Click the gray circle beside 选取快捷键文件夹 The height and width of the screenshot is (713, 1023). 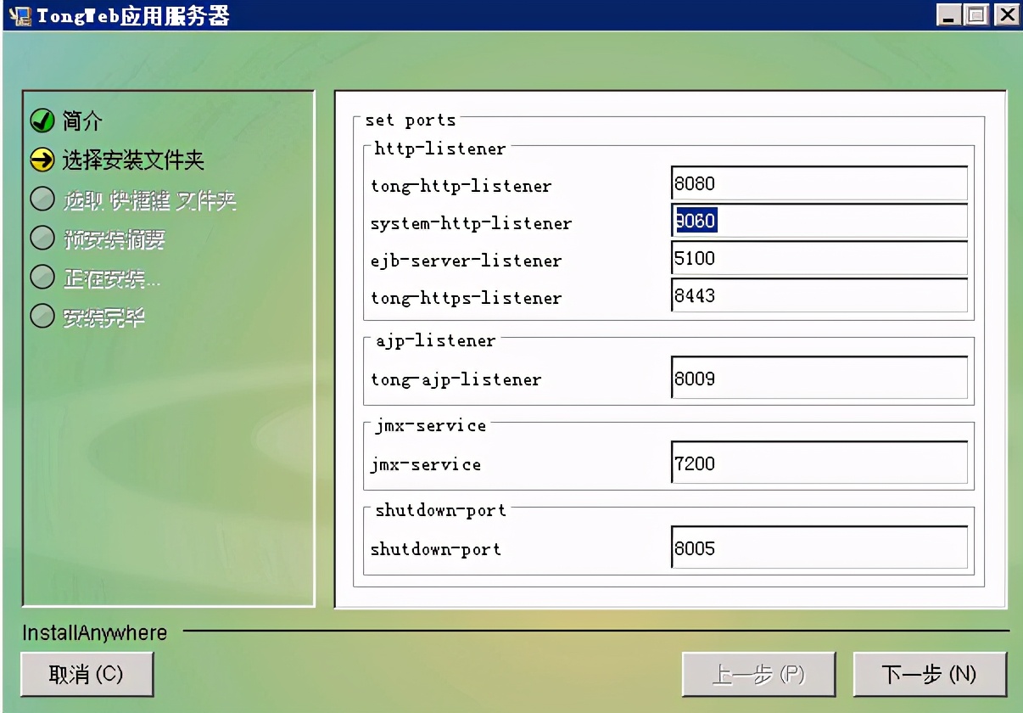(42, 199)
